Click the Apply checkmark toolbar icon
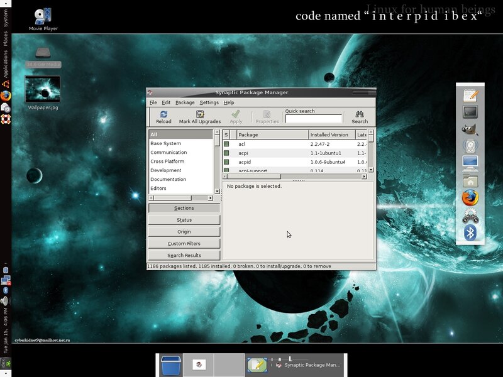Screen dimensions: 503x377 click(x=236, y=117)
